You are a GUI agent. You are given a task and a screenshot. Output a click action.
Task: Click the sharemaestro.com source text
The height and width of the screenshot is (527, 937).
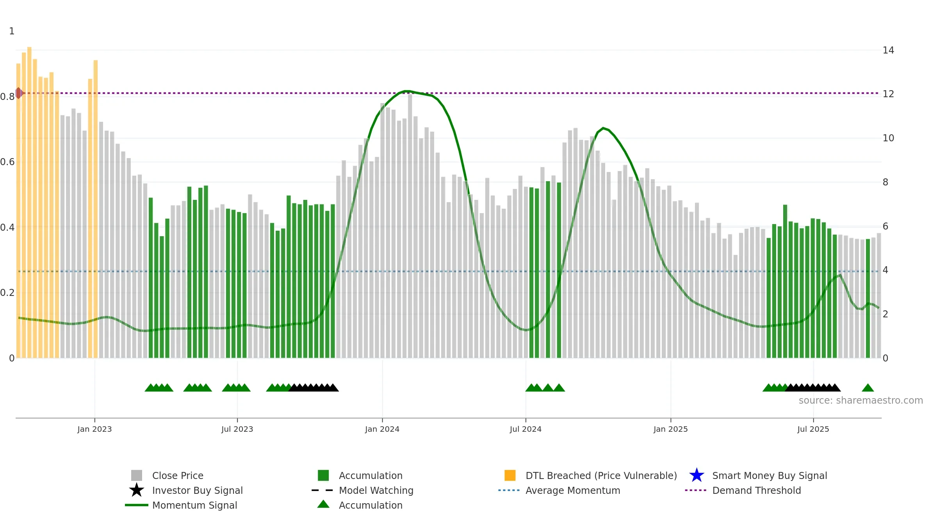click(x=860, y=401)
